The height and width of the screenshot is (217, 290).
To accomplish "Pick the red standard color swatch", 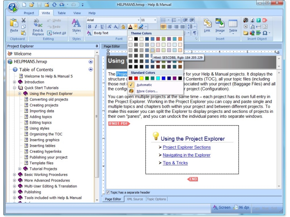I will pos(136,78).
